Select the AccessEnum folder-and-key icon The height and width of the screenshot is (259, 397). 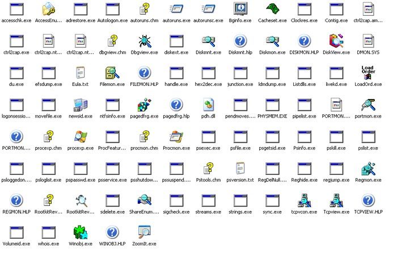click(x=49, y=9)
